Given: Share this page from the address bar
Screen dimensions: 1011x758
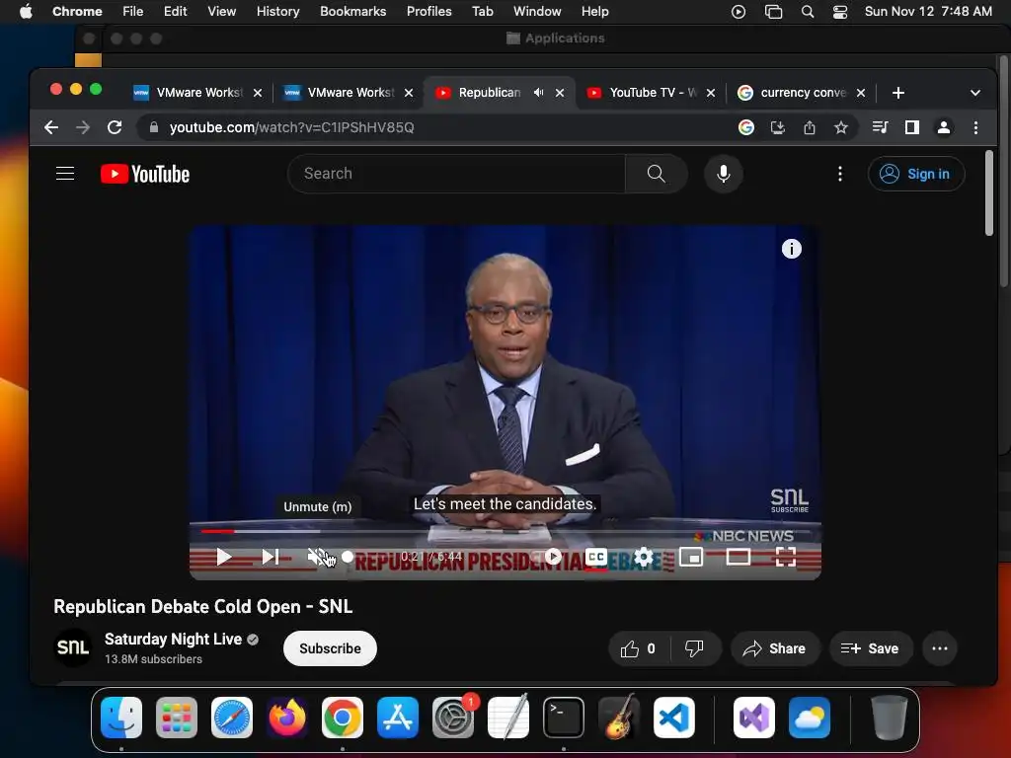Looking at the screenshot, I should coord(810,127).
